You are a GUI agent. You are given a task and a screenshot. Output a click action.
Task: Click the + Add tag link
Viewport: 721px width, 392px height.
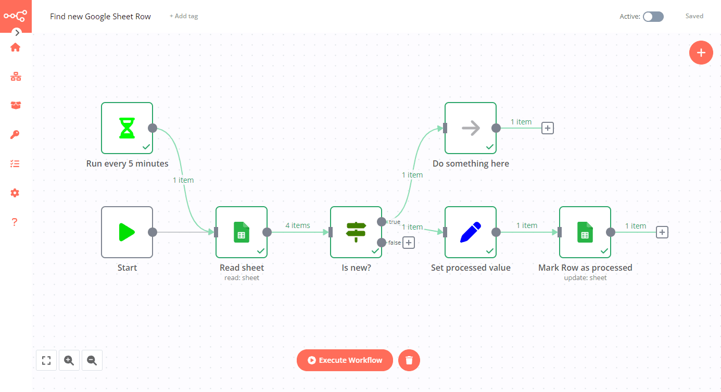[x=184, y=16]
